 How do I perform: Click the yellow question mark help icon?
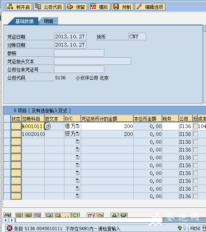(x=180, y=228)
